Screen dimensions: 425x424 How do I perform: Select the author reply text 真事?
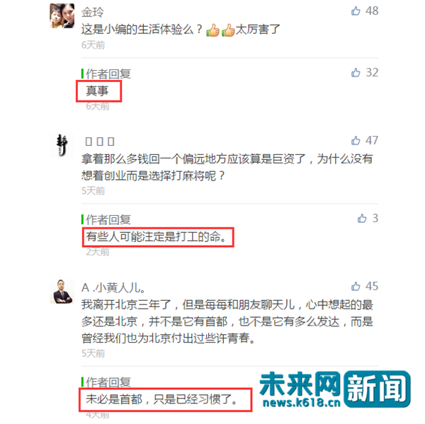pos(97,91)
